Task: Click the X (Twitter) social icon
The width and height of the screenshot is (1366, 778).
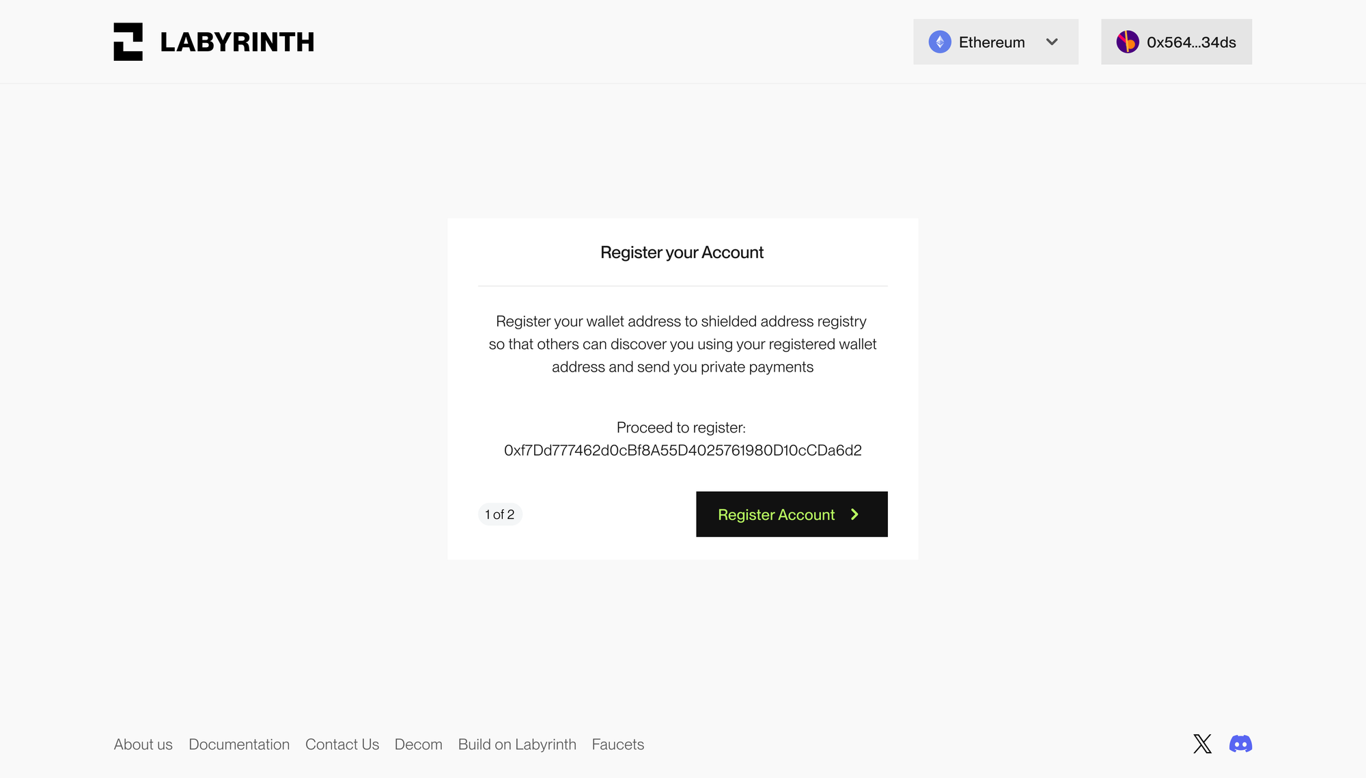Action: coord(1202,743)
